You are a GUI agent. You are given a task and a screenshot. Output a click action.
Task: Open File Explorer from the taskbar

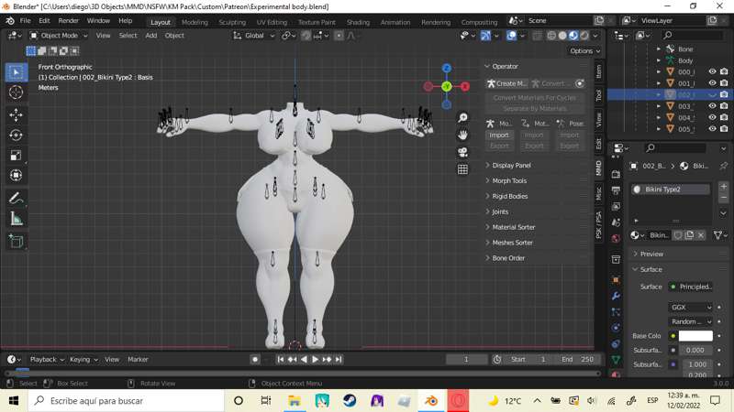point(294,401)
